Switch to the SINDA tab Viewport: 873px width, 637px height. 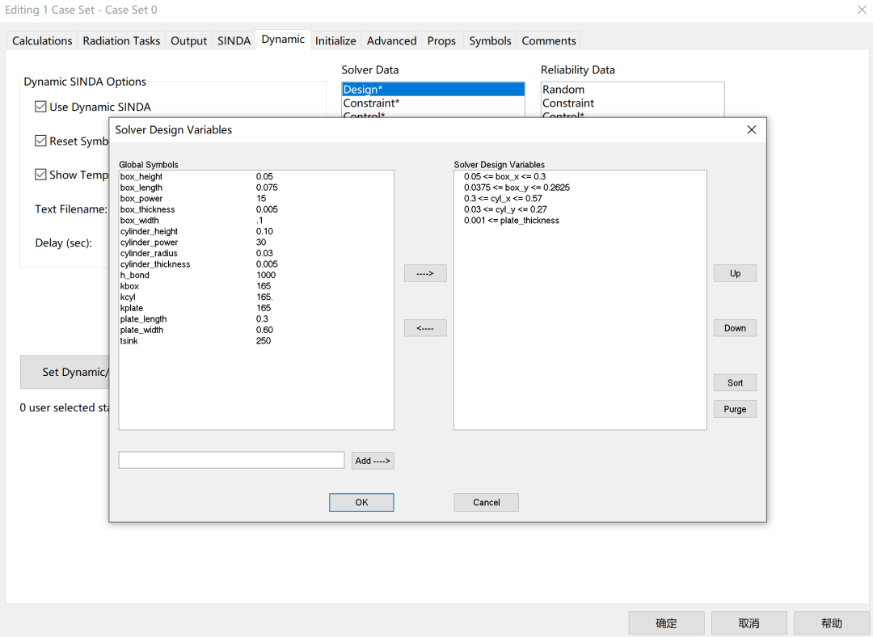pyautogui.click(x=234, y=40)
